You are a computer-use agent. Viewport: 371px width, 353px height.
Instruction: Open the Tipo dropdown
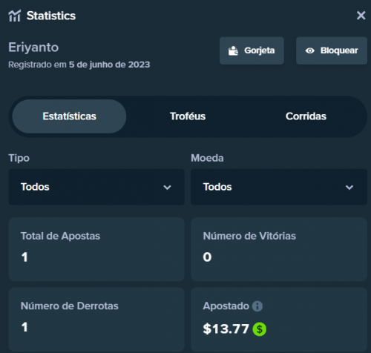[x=96, y=187]
